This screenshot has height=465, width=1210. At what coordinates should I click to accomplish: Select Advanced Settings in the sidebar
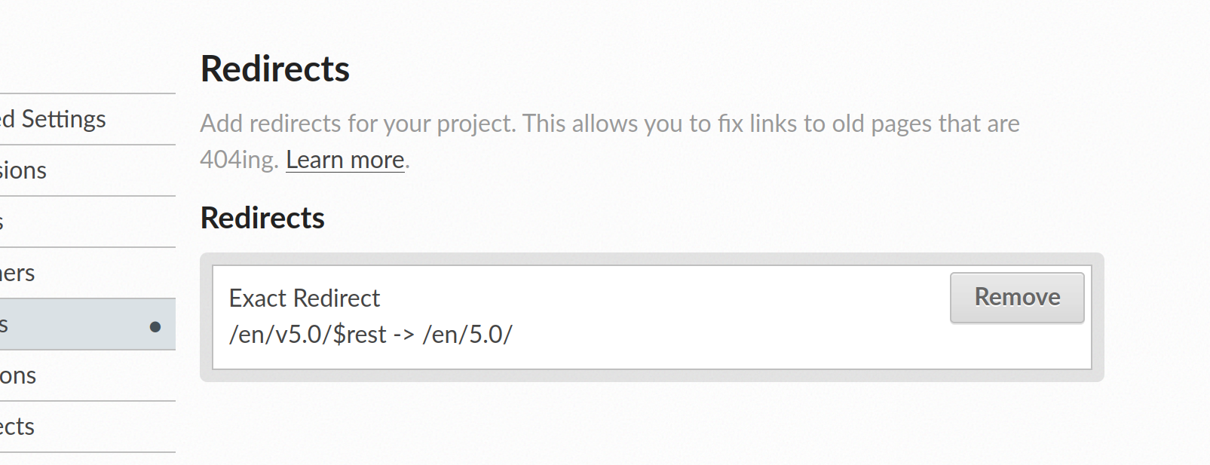coord(53,118)
